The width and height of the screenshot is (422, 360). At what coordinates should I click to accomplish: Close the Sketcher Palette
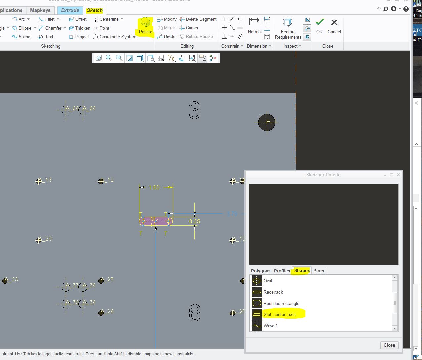(x=389, y=345)
